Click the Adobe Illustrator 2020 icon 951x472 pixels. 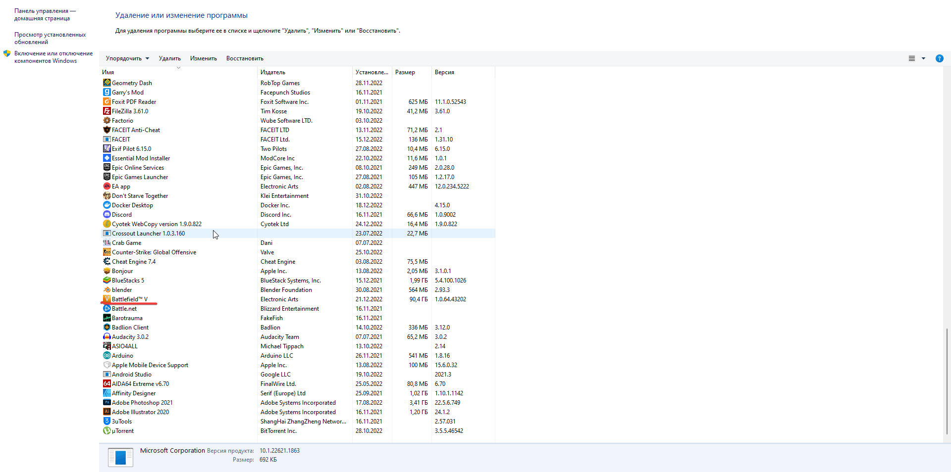106,412
